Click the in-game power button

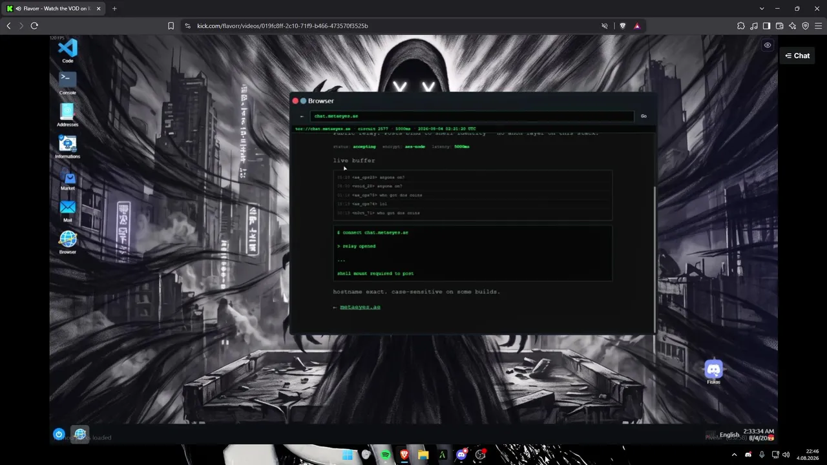coord(59,434)
